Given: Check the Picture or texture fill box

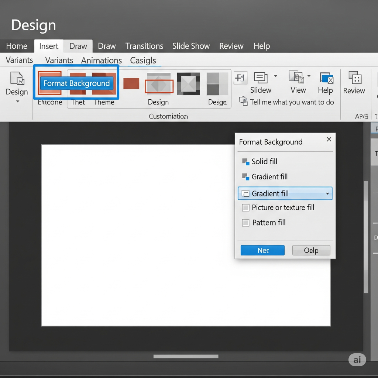Looking at the screenshot, I should (245, 208).
